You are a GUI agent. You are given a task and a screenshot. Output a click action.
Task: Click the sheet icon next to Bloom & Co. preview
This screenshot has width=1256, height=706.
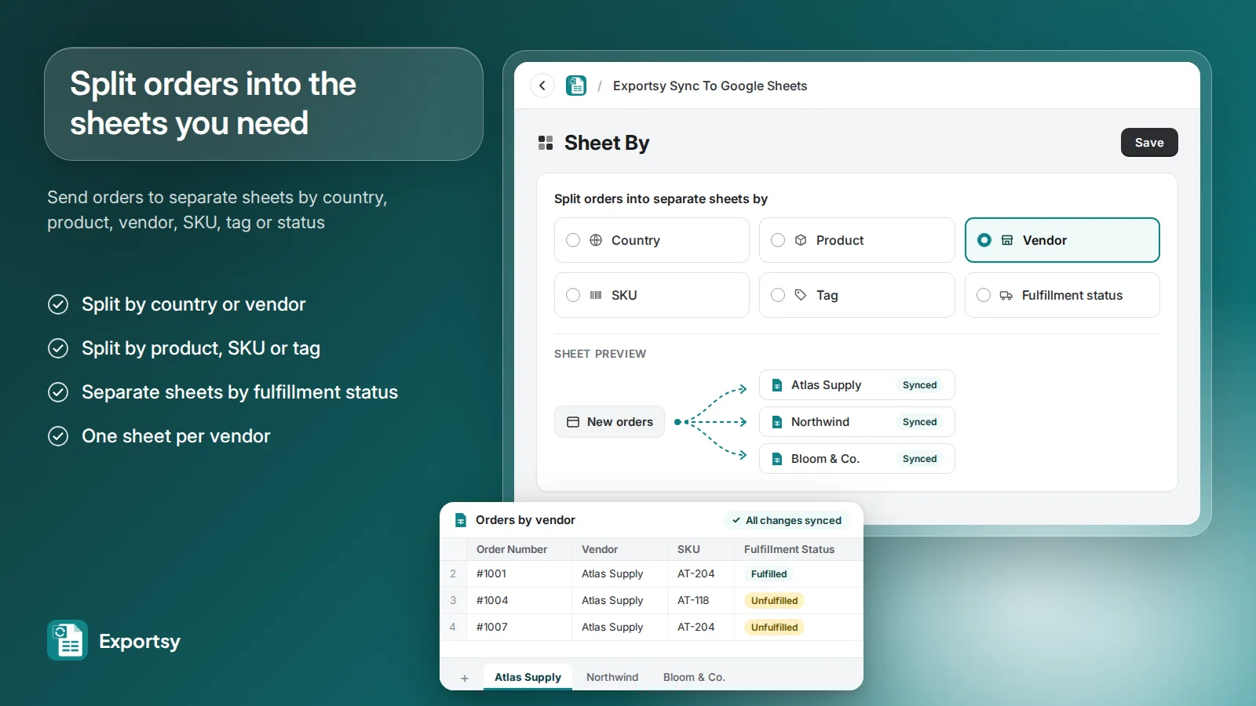click(777, 459)
